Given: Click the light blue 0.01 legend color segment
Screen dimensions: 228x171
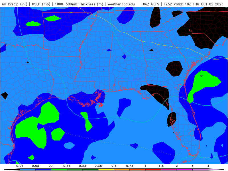Looking at the screenshot, I should coord(28,170).
